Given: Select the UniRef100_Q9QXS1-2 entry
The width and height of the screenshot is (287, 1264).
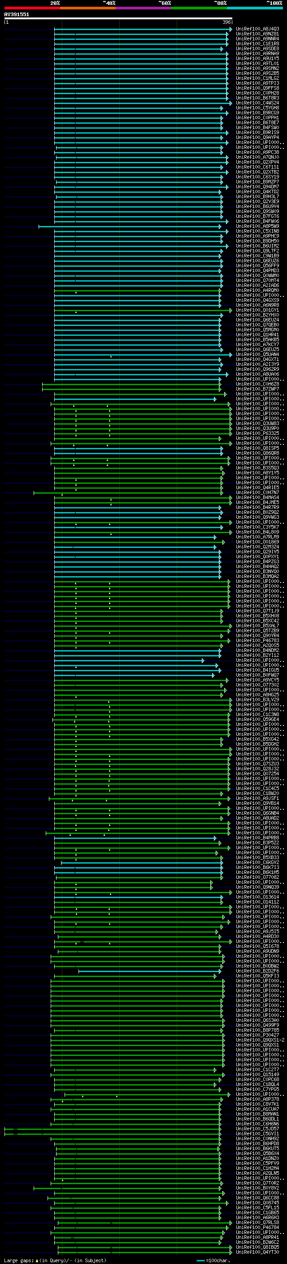Looking at the screenshot, I should [x=261, y=1040].
